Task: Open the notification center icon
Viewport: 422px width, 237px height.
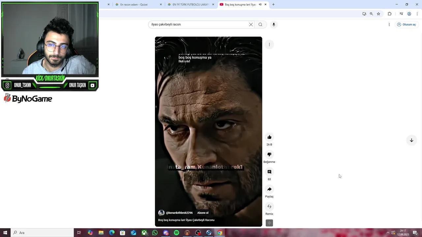Action: [x=415, y=233]
